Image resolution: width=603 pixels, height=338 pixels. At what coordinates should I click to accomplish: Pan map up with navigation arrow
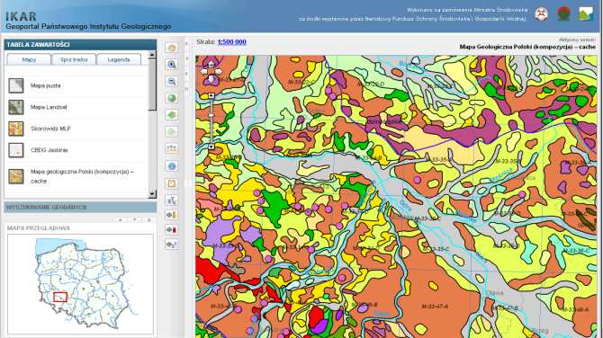211,64
